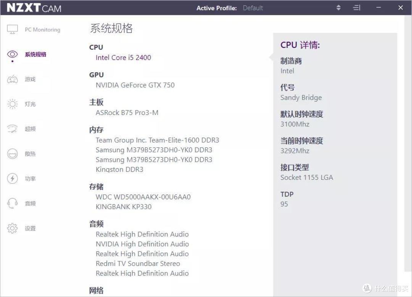Select ASRock B75 Pro3-M motherboard entry
Screen dimensions: 412x297
click(127, 113)
